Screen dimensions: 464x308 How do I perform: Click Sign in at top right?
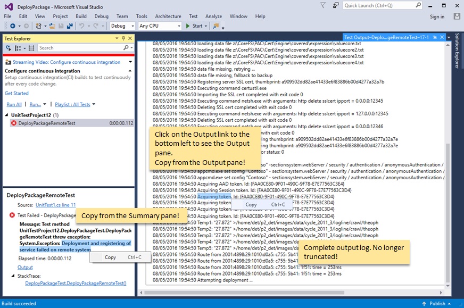click(437, 16)
